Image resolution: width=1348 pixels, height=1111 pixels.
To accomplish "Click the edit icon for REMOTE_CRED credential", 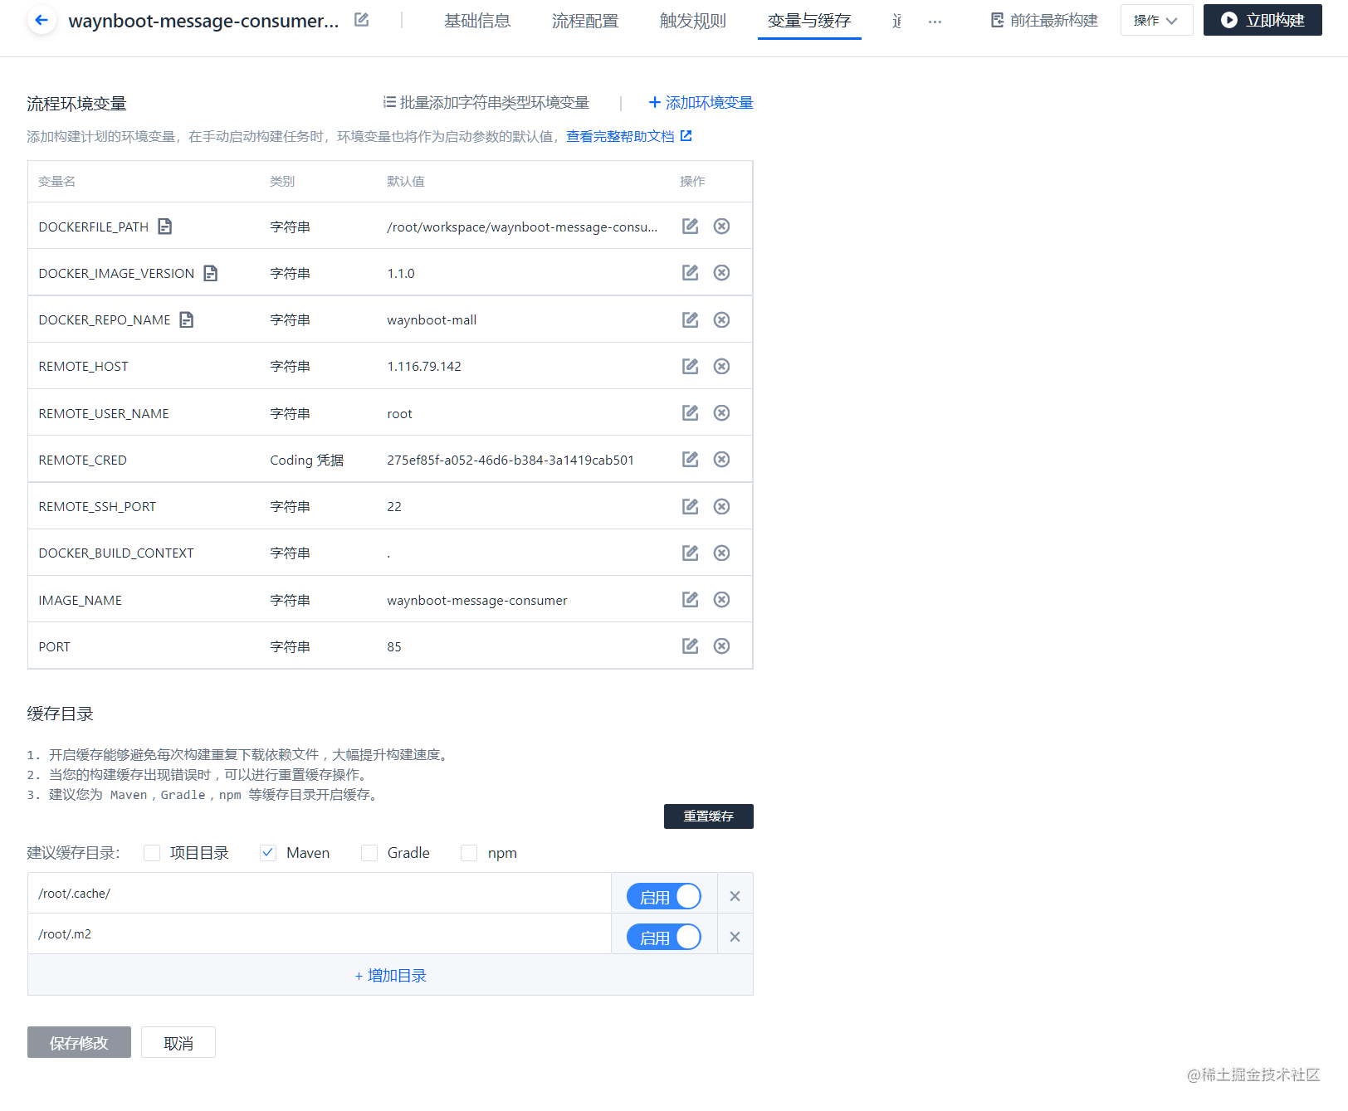I will tap(690, 459).
